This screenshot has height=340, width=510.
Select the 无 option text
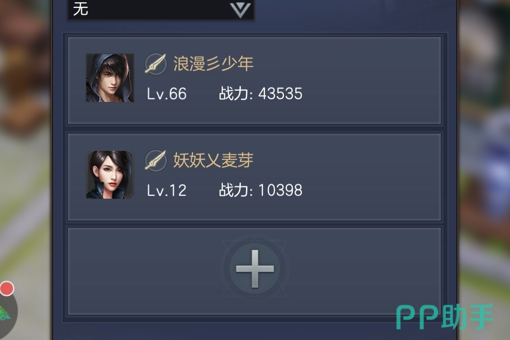80,9
